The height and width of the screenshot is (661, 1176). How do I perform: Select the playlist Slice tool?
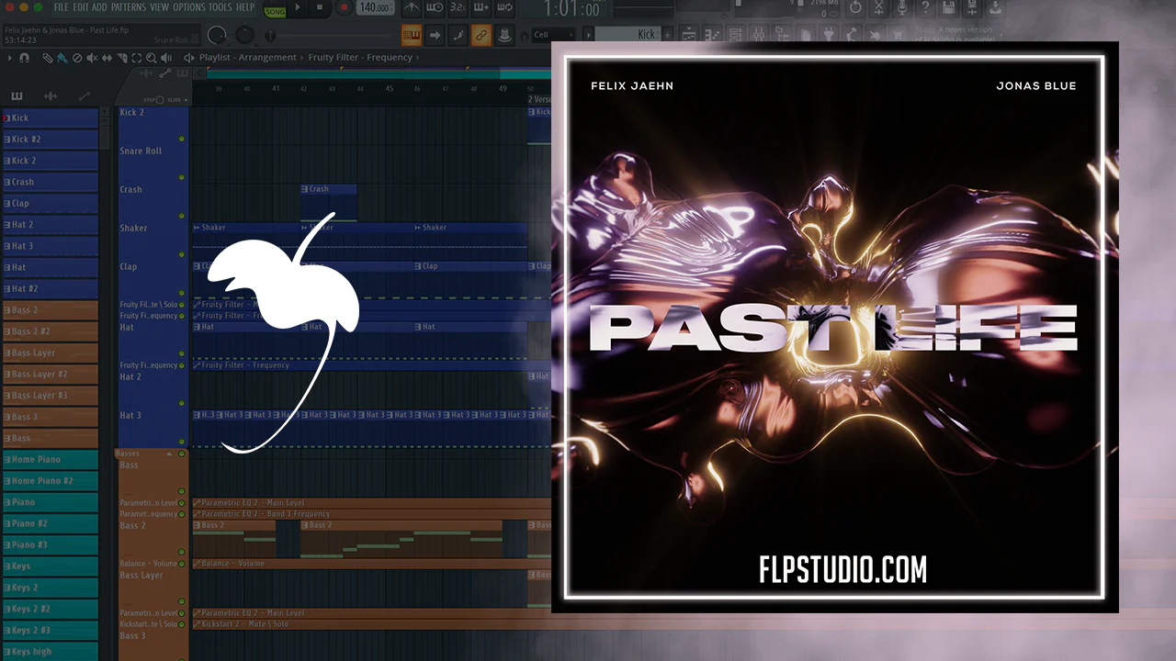pyautogui.click(x=121, y=58)
